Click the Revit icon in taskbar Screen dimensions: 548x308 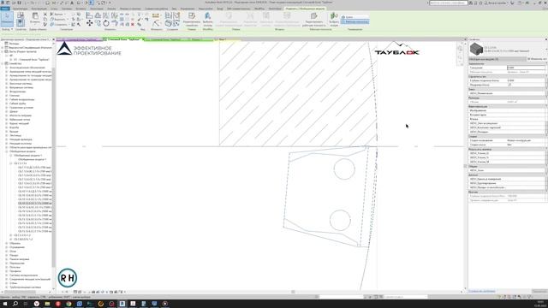122,304
